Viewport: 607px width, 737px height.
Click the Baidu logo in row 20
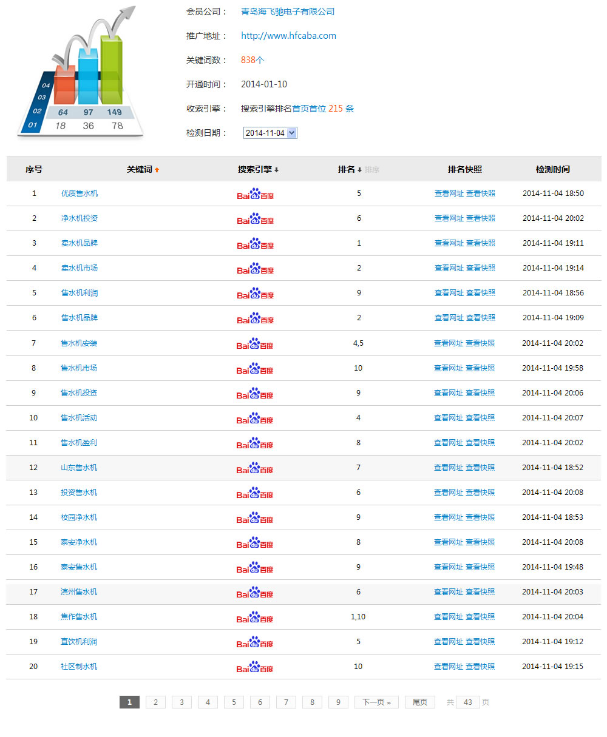255,667
